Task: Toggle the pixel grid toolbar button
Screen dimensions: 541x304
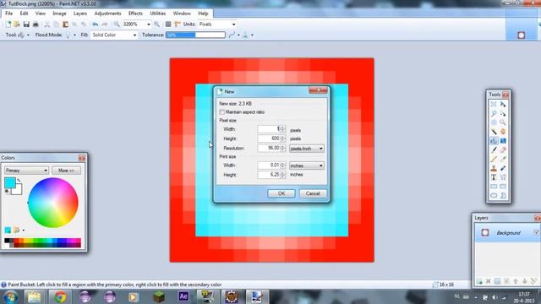Action: 168,24
